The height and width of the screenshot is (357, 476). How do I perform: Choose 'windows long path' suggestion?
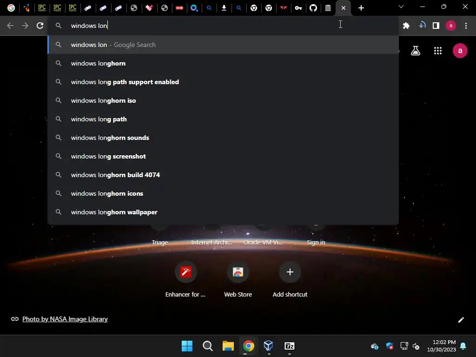pyautogui.click(x=223, y=119)
